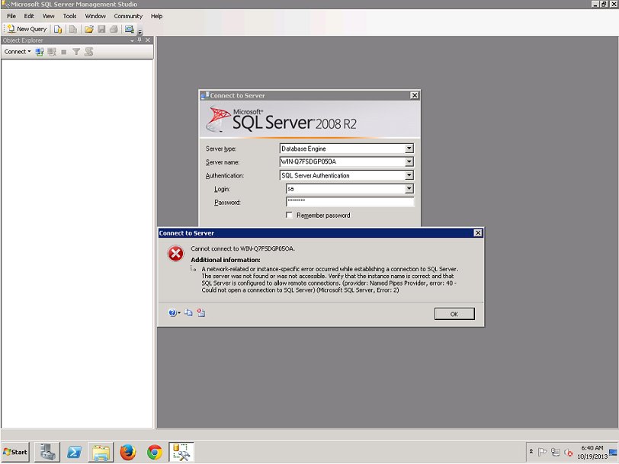Launch Chrome from the taskbar
Screen dimensions: 619x464
(155, 452)
